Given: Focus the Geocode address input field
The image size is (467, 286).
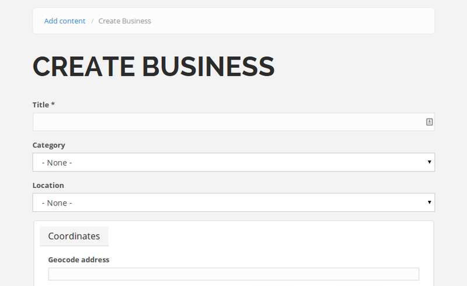Looking at the screenshot, I should [233, 274].
